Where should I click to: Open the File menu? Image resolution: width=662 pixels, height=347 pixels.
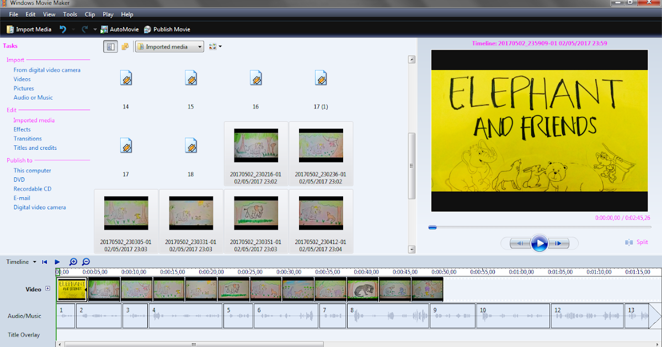pos(14,14)
